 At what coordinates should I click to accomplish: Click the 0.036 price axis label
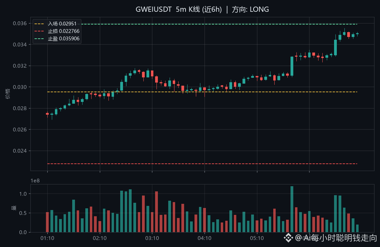pyautogui.click(x=20, y=23)
